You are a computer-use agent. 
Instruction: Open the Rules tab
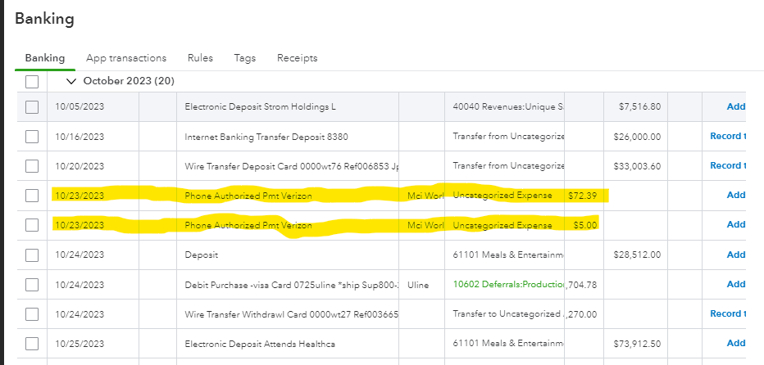pos(200,58)
